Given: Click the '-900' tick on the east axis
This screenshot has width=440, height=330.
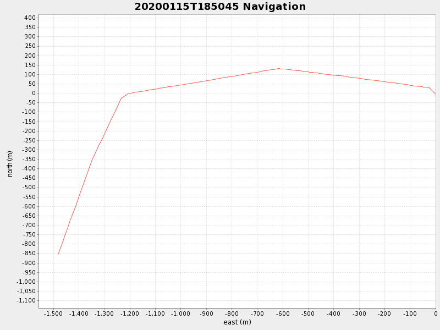Looking at the screenshot, I should (x=206, y=313).
